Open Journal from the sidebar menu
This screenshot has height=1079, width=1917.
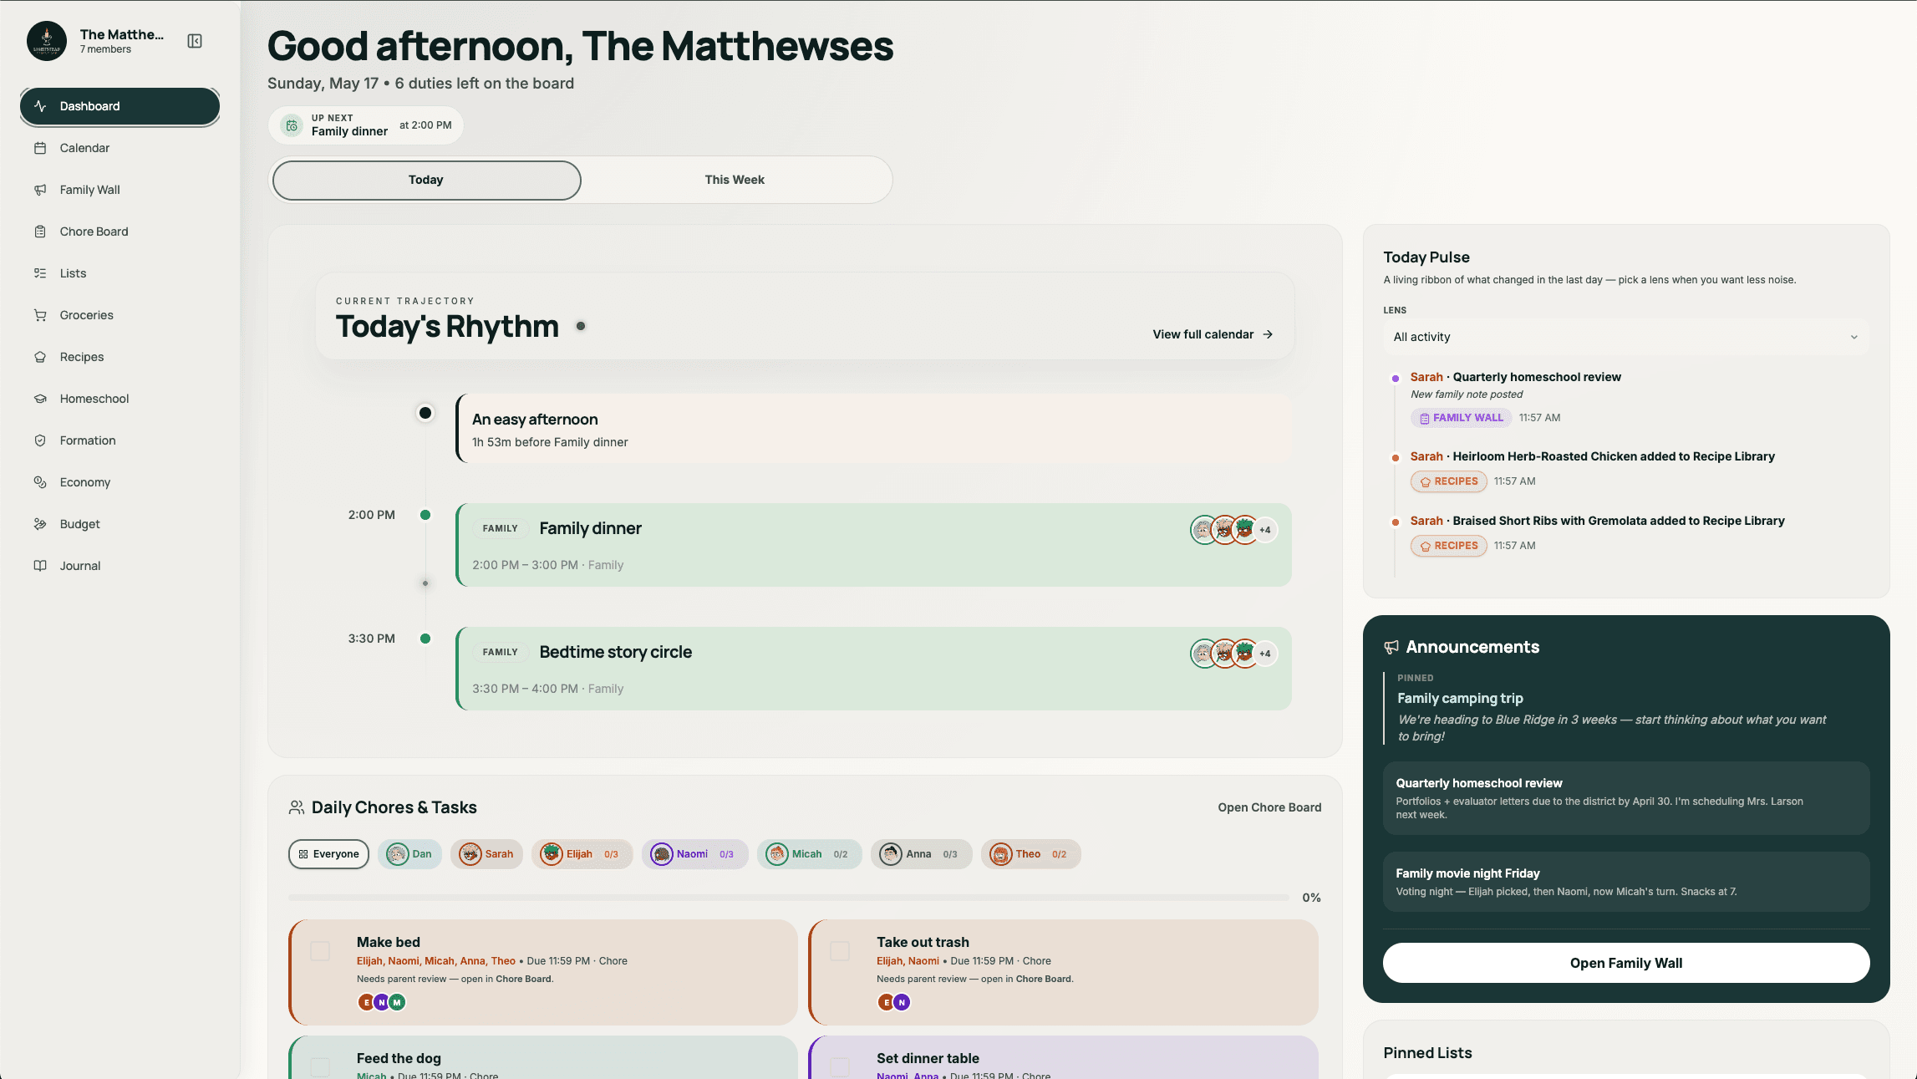click(x=119, y=566)
